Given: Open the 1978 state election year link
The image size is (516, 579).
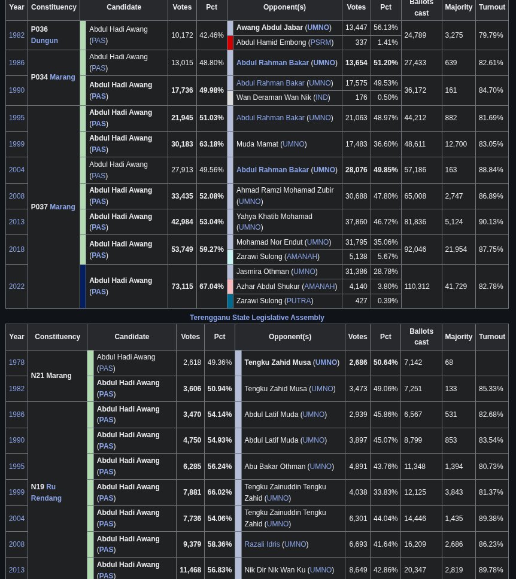Looking at the screenshot, I should tap(17, 362).
